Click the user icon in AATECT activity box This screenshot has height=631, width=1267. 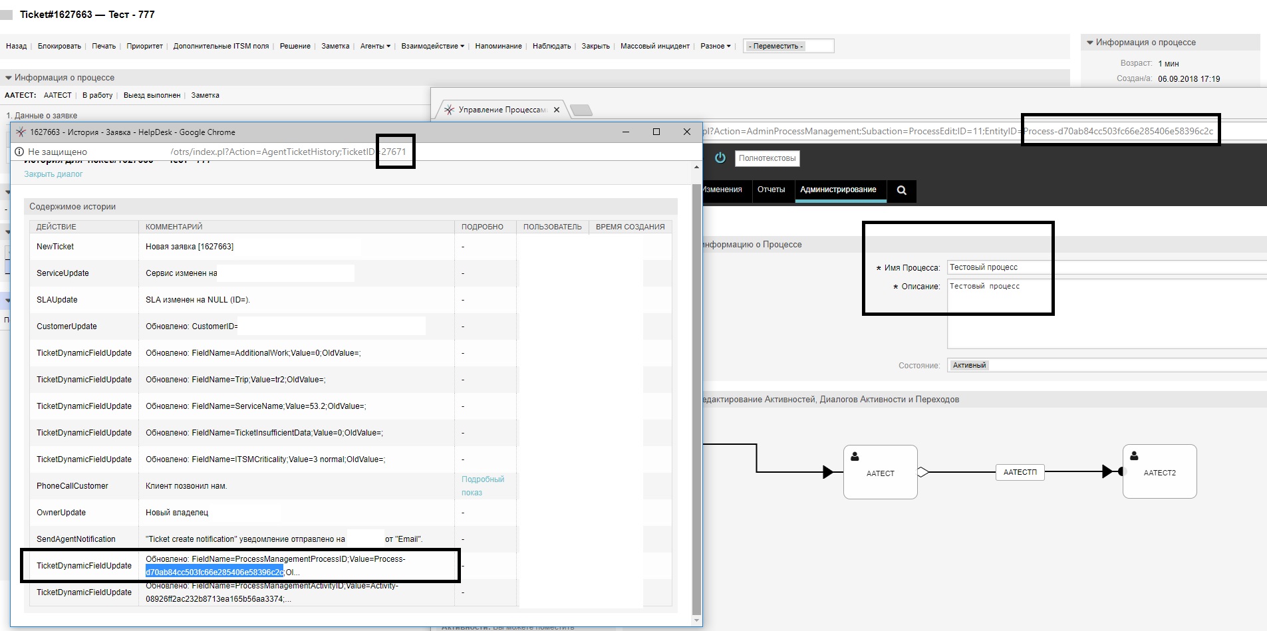pyautogui.click(x=855, y=456)
